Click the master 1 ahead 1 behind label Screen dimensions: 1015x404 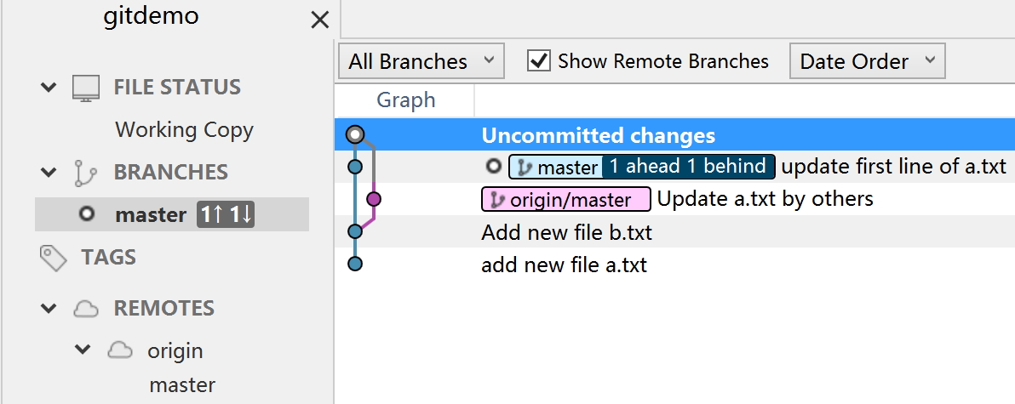coord(641,167)
